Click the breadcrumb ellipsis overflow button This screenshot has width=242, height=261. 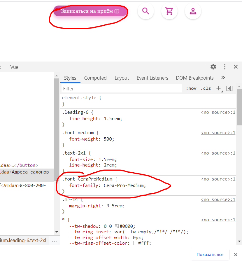coord(54,241)
